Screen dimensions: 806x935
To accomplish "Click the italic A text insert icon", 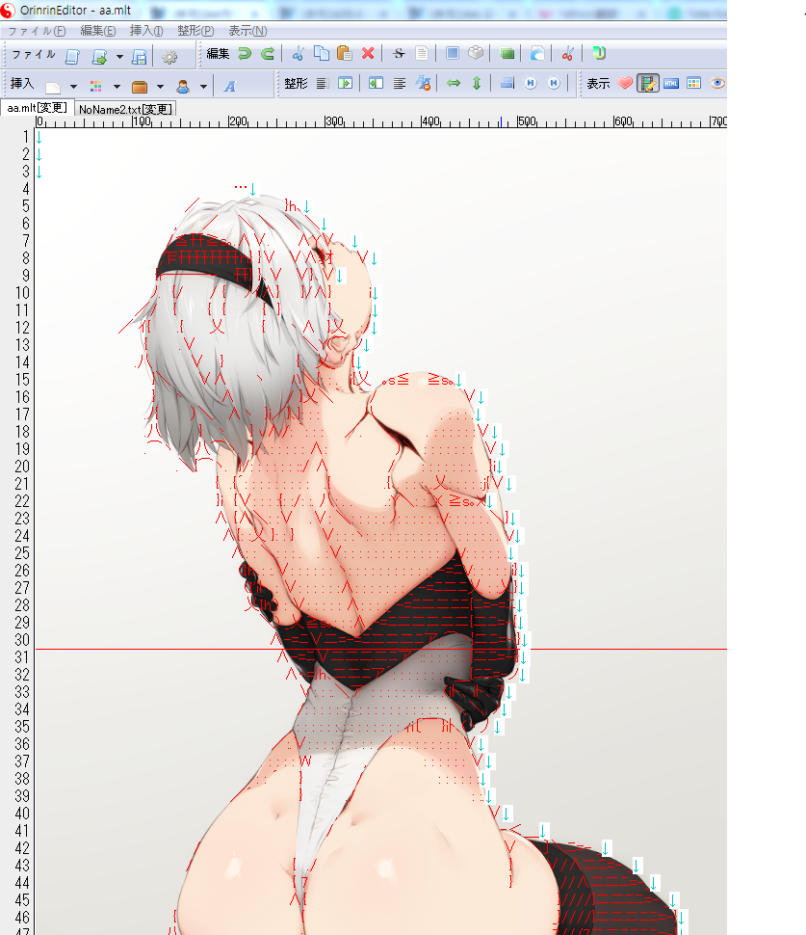I will point(229,85).
